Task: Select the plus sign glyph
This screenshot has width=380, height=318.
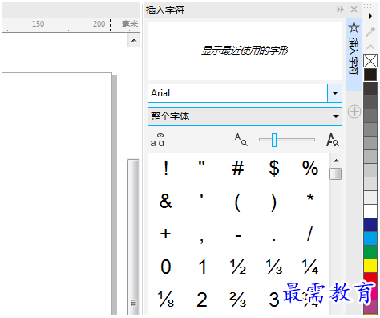Action: pos(166,234)
